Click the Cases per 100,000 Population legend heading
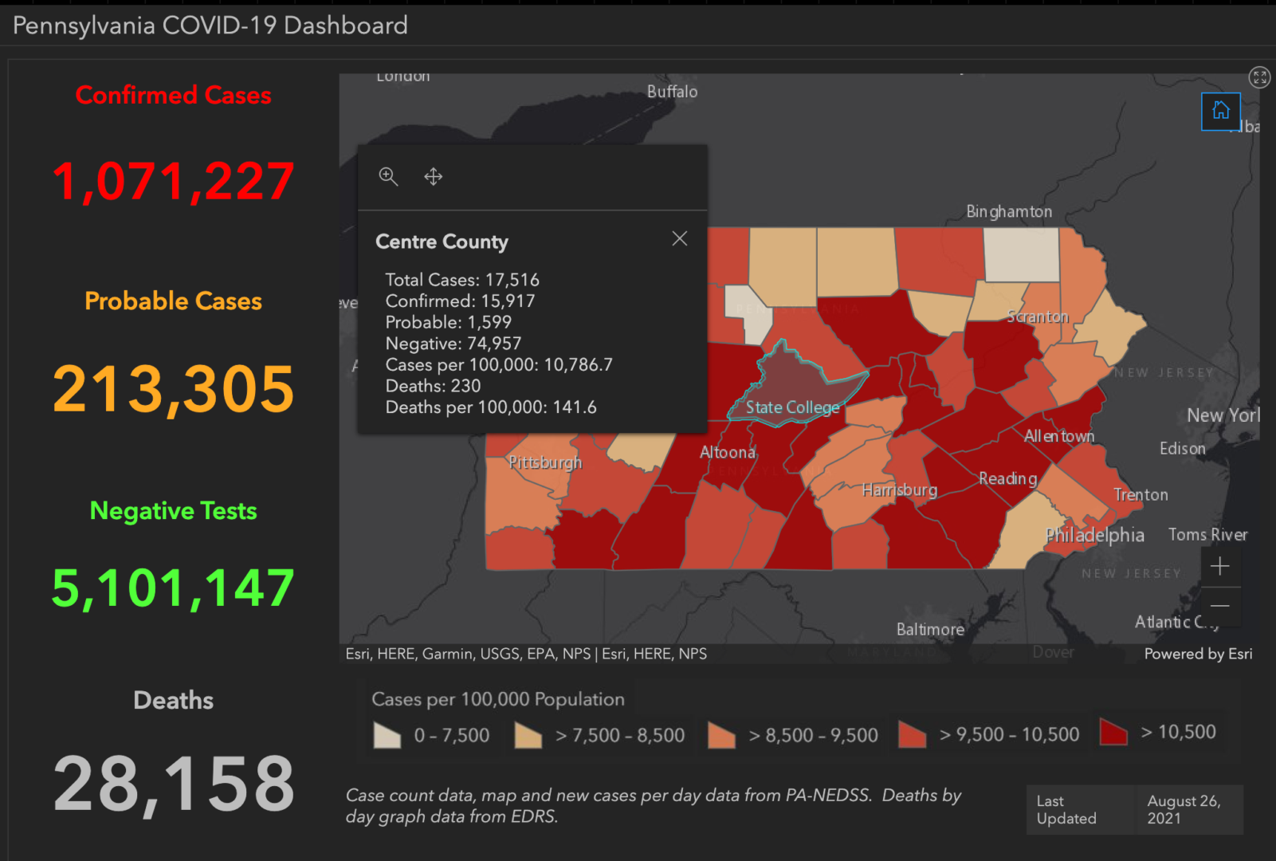The image size is (1276, 861). pos(498,699)
